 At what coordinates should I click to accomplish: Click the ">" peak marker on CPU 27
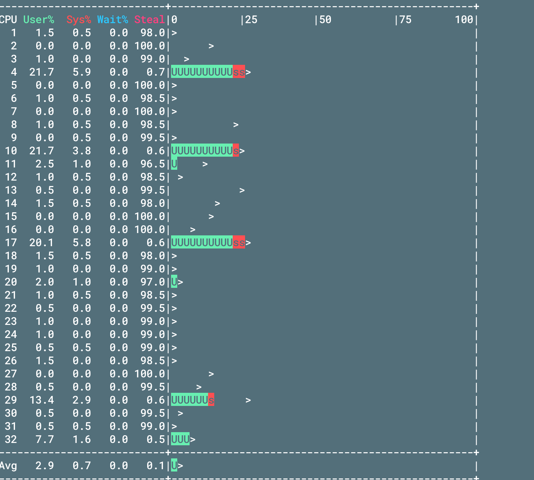pyautogui.click(x=211, y=374)
